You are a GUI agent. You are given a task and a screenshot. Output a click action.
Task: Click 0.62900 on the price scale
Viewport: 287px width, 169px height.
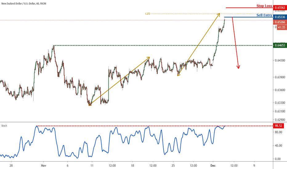pyautogui.click(x=280, y=120)
